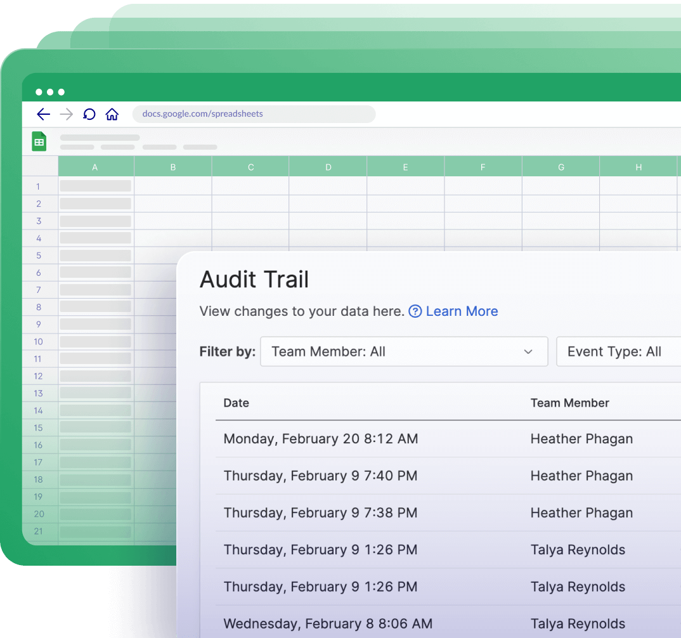Select row 15 header

click(x=39, y=428)
